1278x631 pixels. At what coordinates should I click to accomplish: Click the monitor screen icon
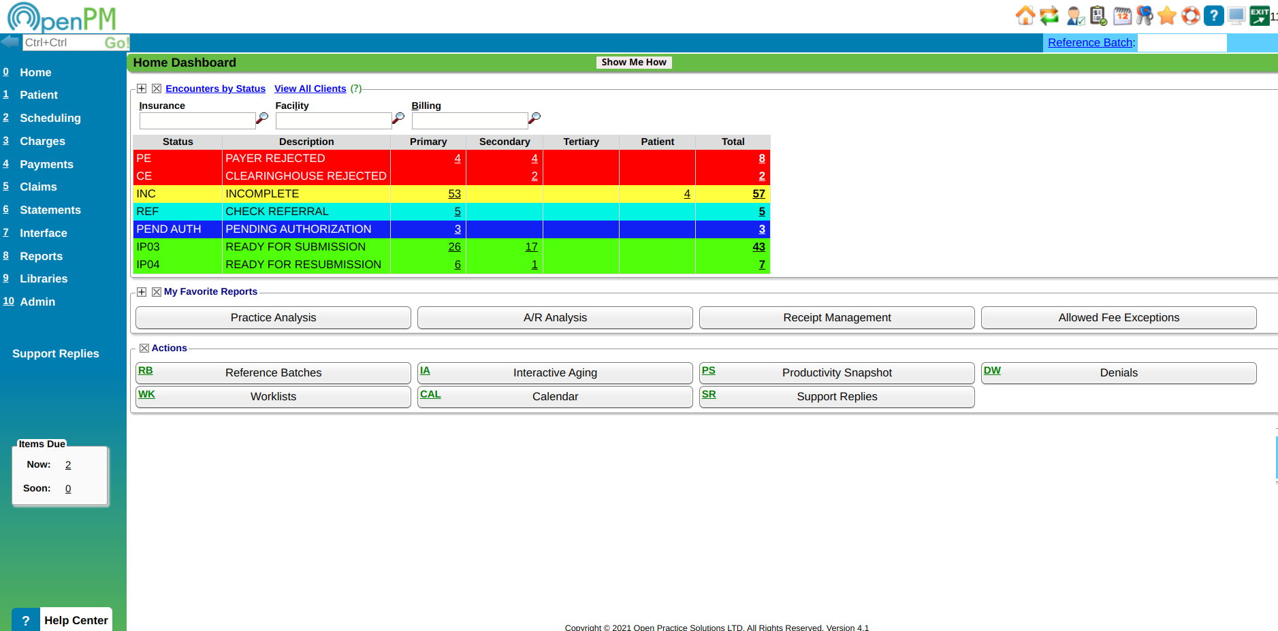point(1236,15)
